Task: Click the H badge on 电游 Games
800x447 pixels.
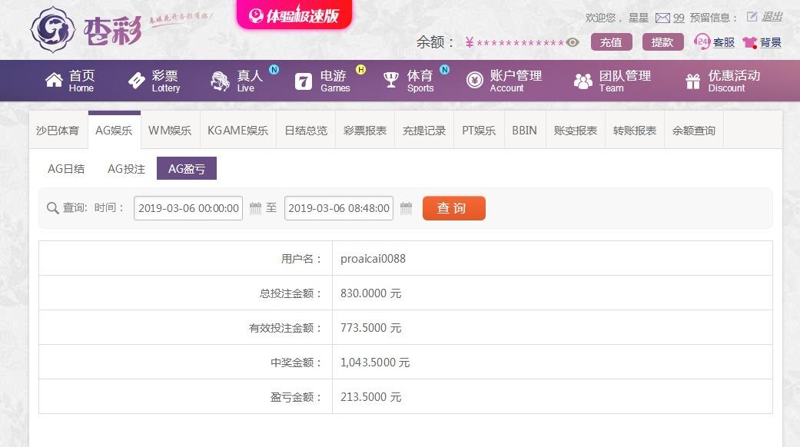Action: (x=360, y=70)
